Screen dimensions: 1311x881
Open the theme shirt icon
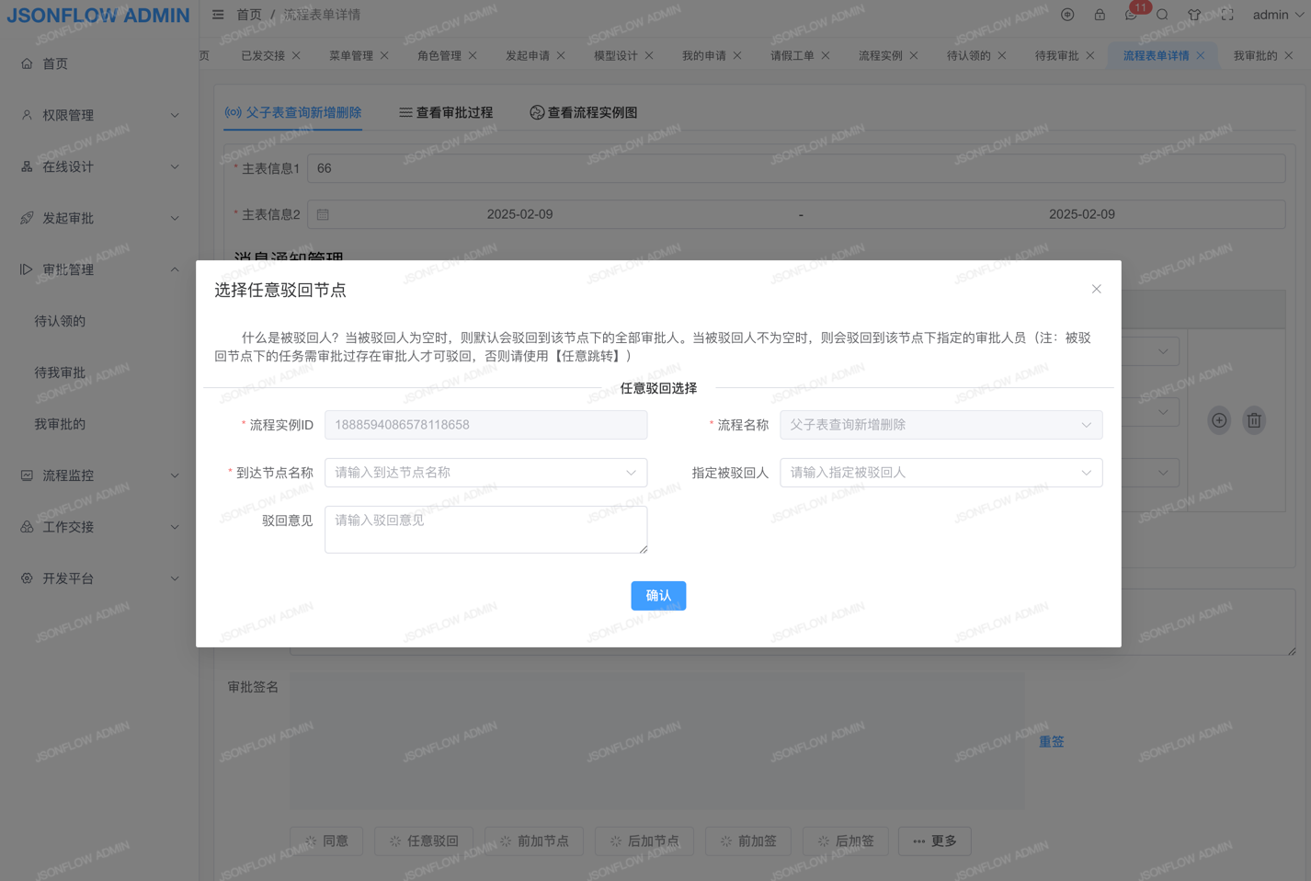[x=1194, y=15]
